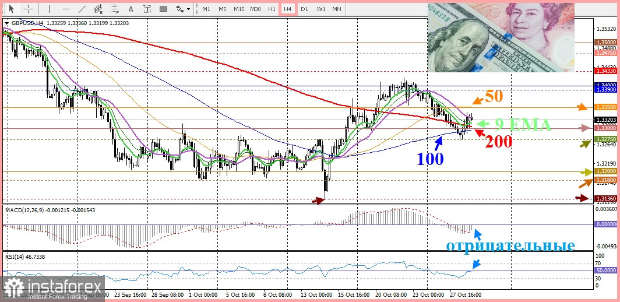This screenshot has width=620, height=302.
Task: Open the Arrows tool dropdown arrow
Action: [x=189, y=9]
